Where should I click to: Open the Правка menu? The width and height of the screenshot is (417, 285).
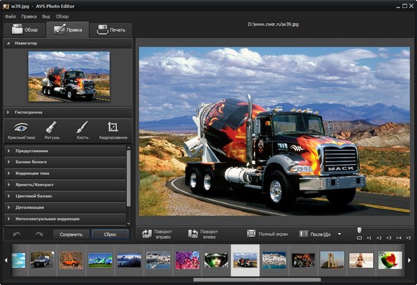[29, 16]
